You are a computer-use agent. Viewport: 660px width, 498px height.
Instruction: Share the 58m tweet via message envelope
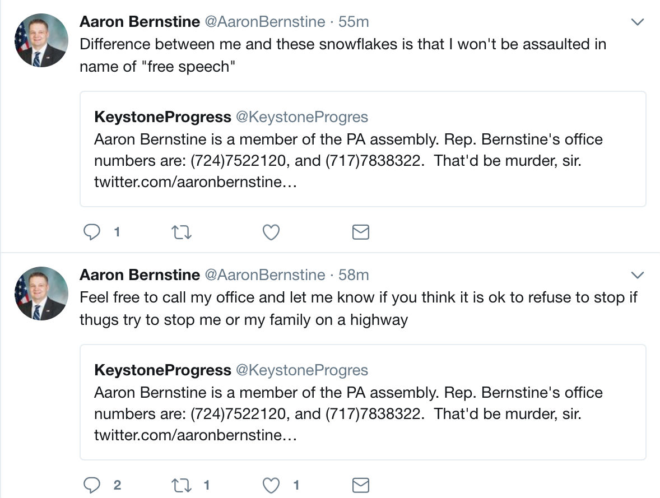[361, 485]
